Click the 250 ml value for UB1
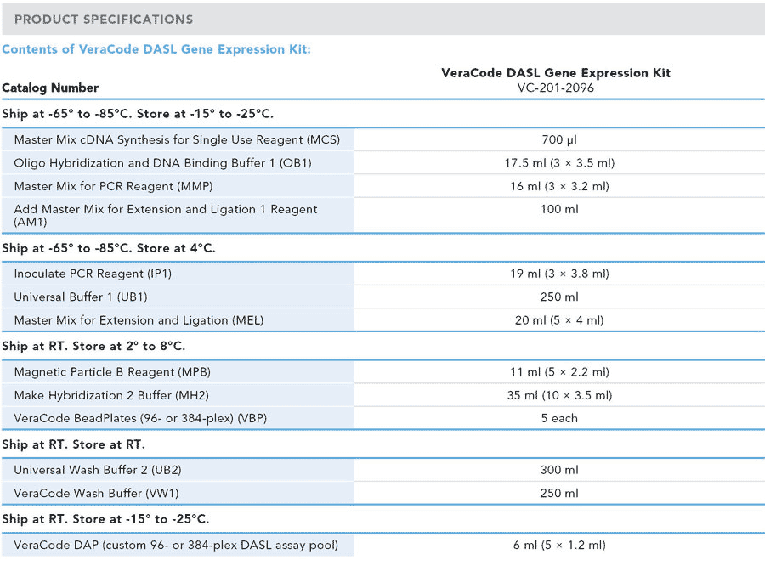Screen dimensions: 765x571 click(559, 297)
